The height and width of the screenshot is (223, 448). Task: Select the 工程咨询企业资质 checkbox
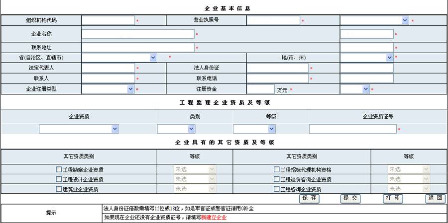277,189
